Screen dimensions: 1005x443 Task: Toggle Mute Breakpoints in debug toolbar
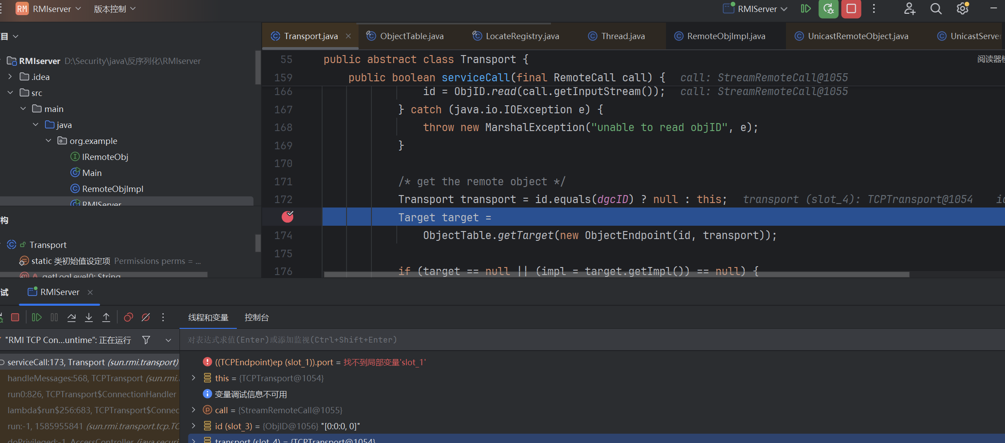tap(146, 317)
